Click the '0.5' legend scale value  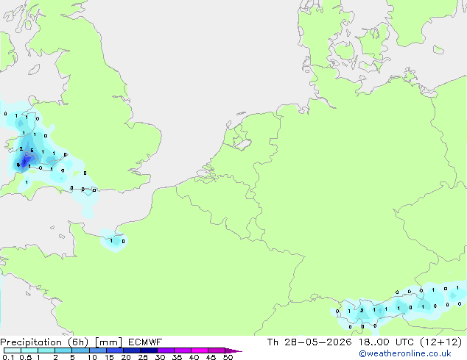(26, 357)
